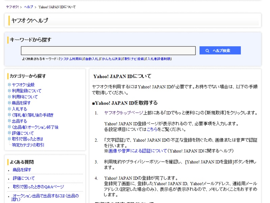Image resolution: width=270 pixels, height=203 pixels.
Task: Open 画像や音声による認証について link
Action: click(138, 151)
